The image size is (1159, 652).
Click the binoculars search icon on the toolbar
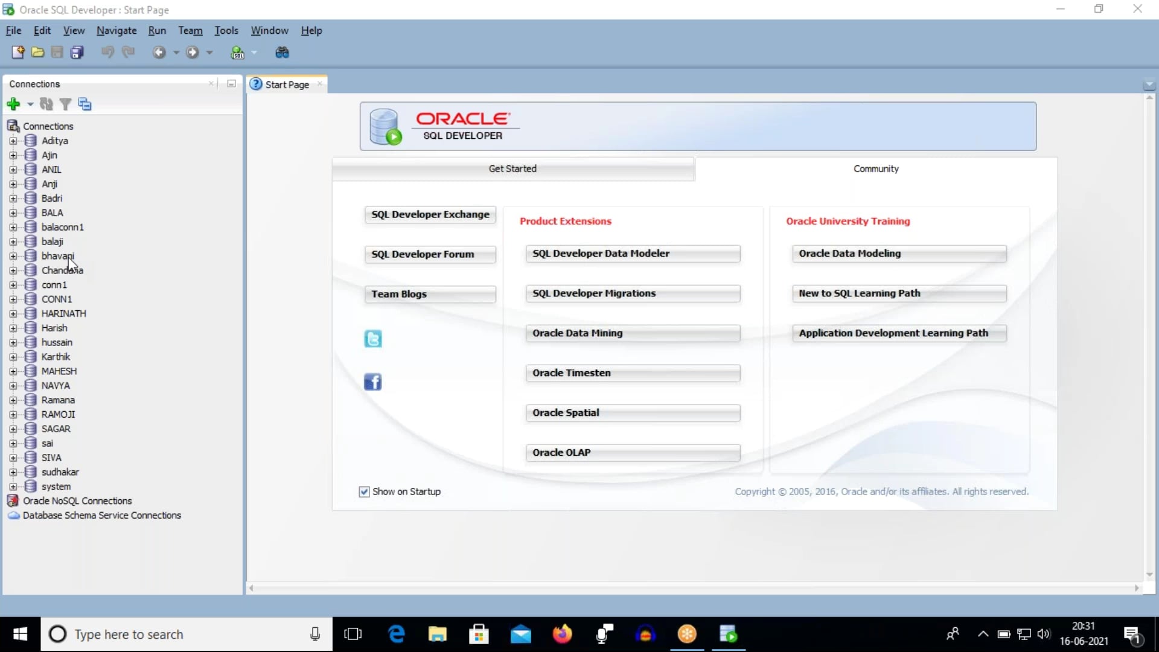click(x=281, y=53)
